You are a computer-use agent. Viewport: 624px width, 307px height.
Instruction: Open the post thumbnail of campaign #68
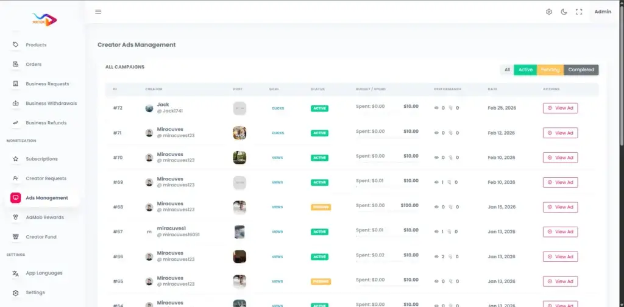[239, 207]
